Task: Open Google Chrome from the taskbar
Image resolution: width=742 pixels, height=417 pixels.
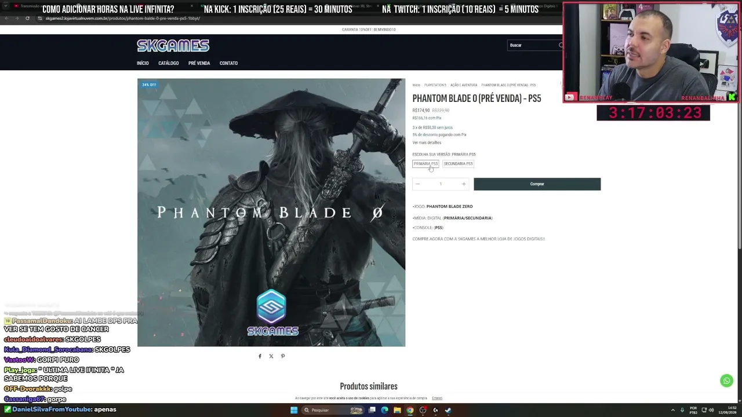Action: (x=410, y=410)
